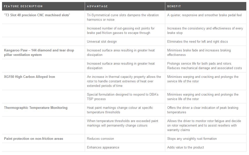This screenshot has width=249, height=155.
Task: Click the thermal capacity property advantage text
Action: 124,81
